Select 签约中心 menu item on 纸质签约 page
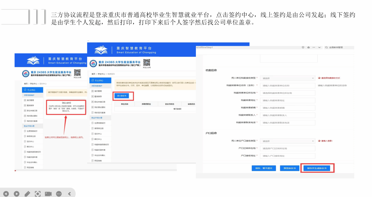This screenshot has height=197, width=372. tap(100, 134)
